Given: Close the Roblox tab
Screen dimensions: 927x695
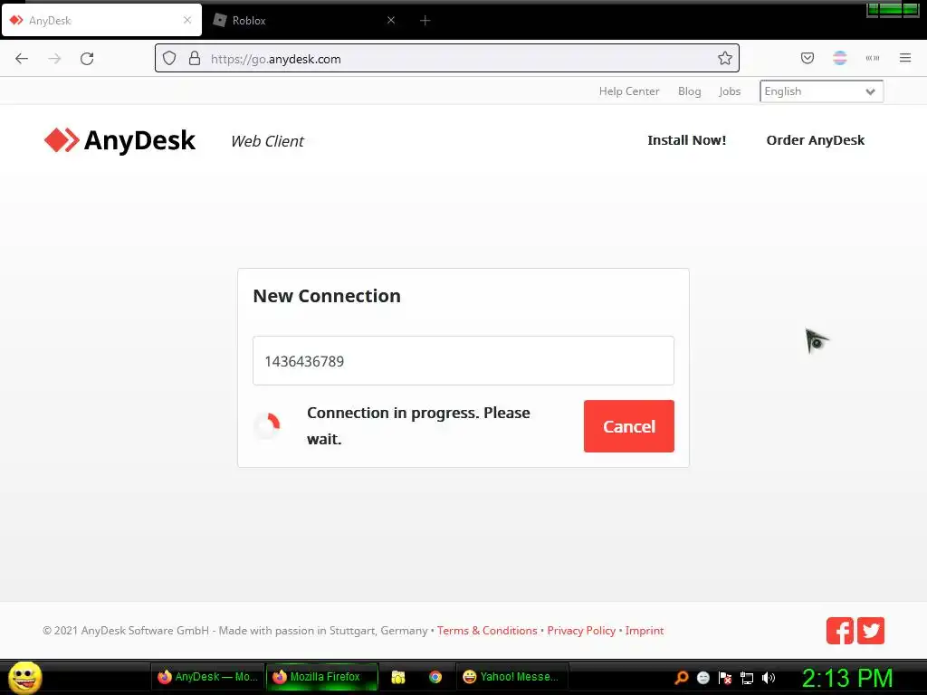Looking at the screenshot, I should [391, 20].
